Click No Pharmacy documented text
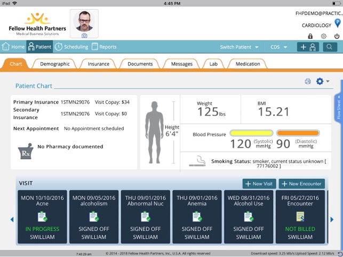 click(x=70, y=147)
